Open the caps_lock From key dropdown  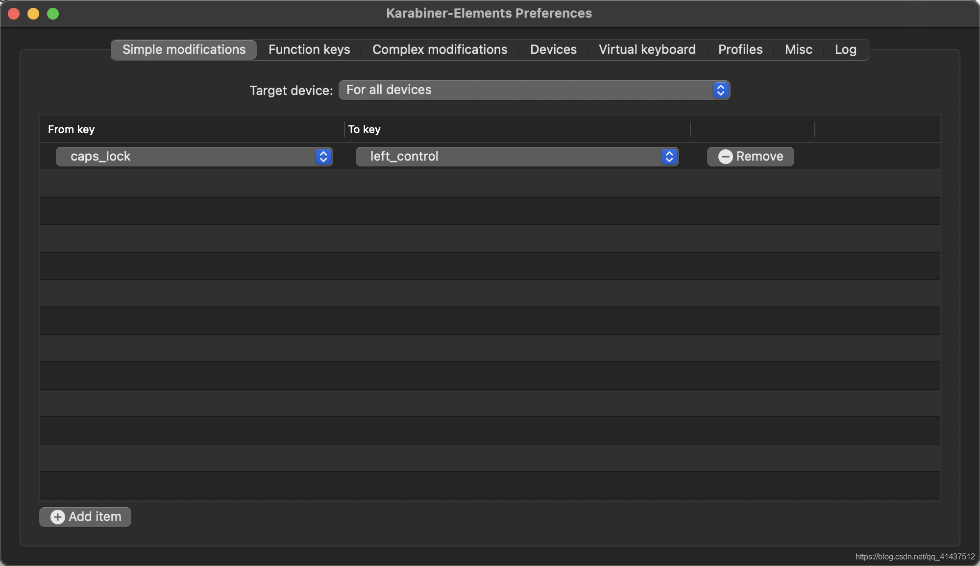(186, 157)
